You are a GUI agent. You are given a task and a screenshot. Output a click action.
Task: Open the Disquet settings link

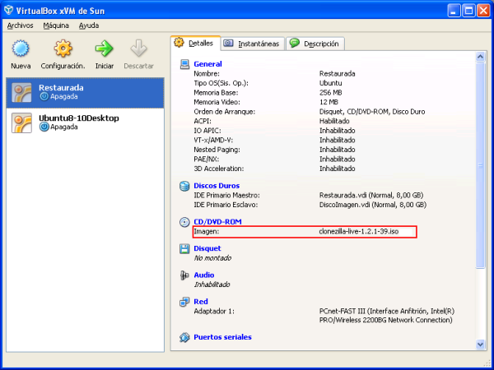(207, 247)
